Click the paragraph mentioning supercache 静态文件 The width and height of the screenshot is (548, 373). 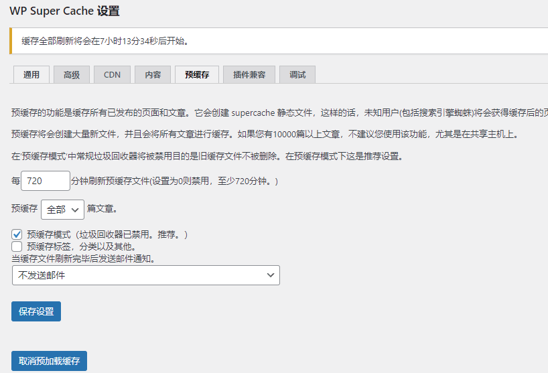point(279,113)
